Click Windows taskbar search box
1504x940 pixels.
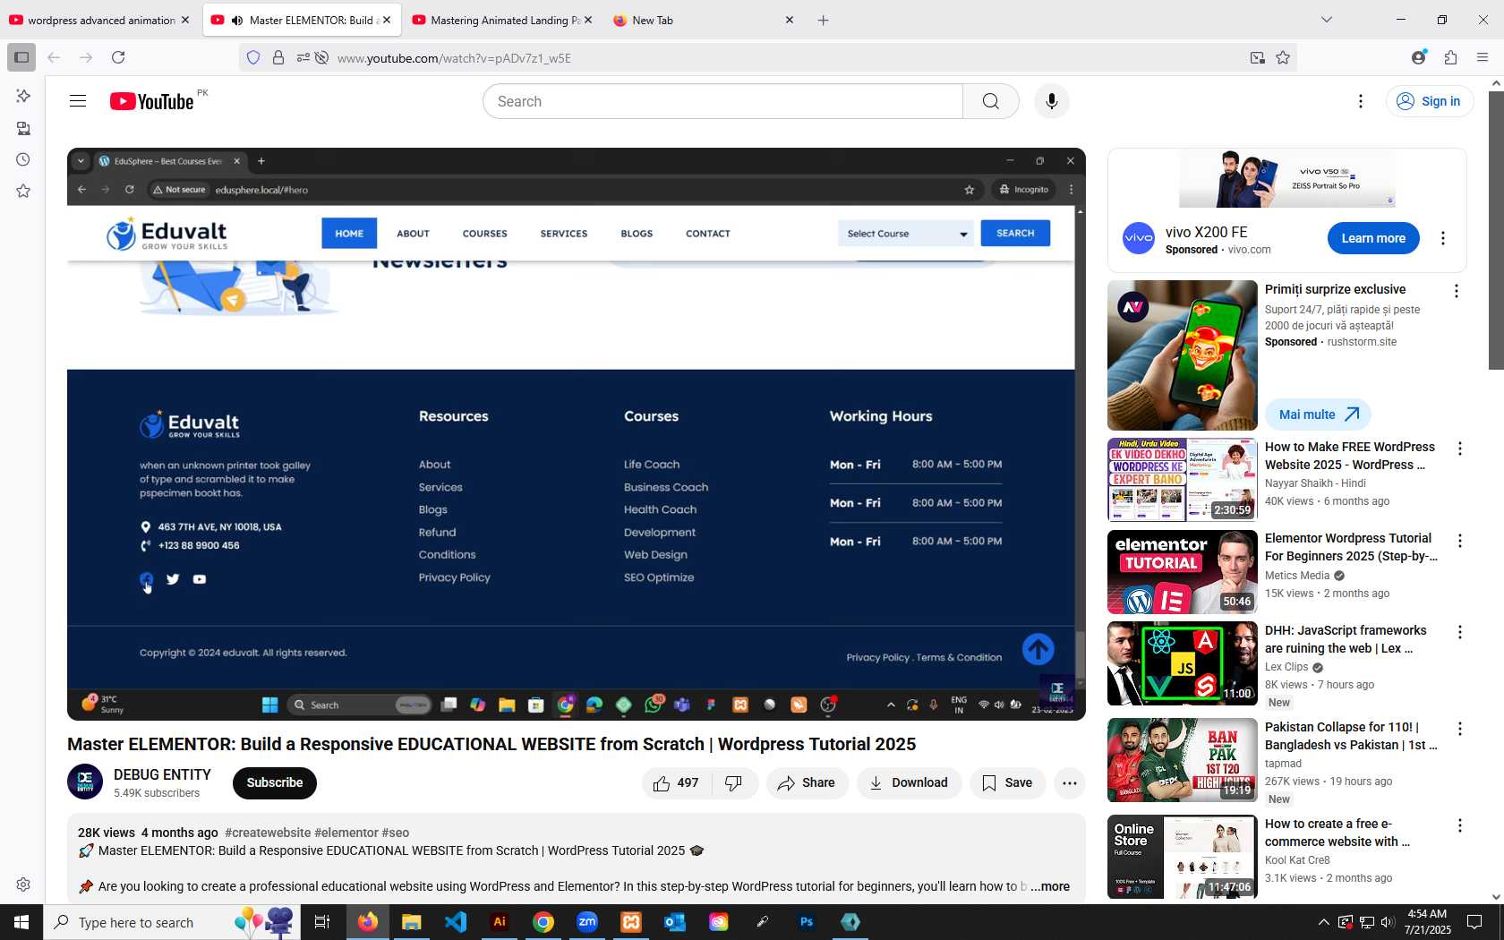click(x=170, y=922)
